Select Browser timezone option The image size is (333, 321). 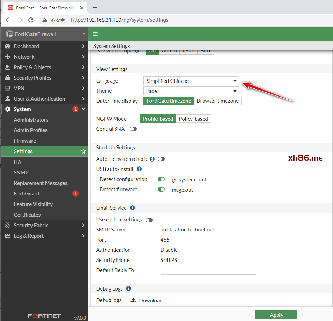(218, 101)
